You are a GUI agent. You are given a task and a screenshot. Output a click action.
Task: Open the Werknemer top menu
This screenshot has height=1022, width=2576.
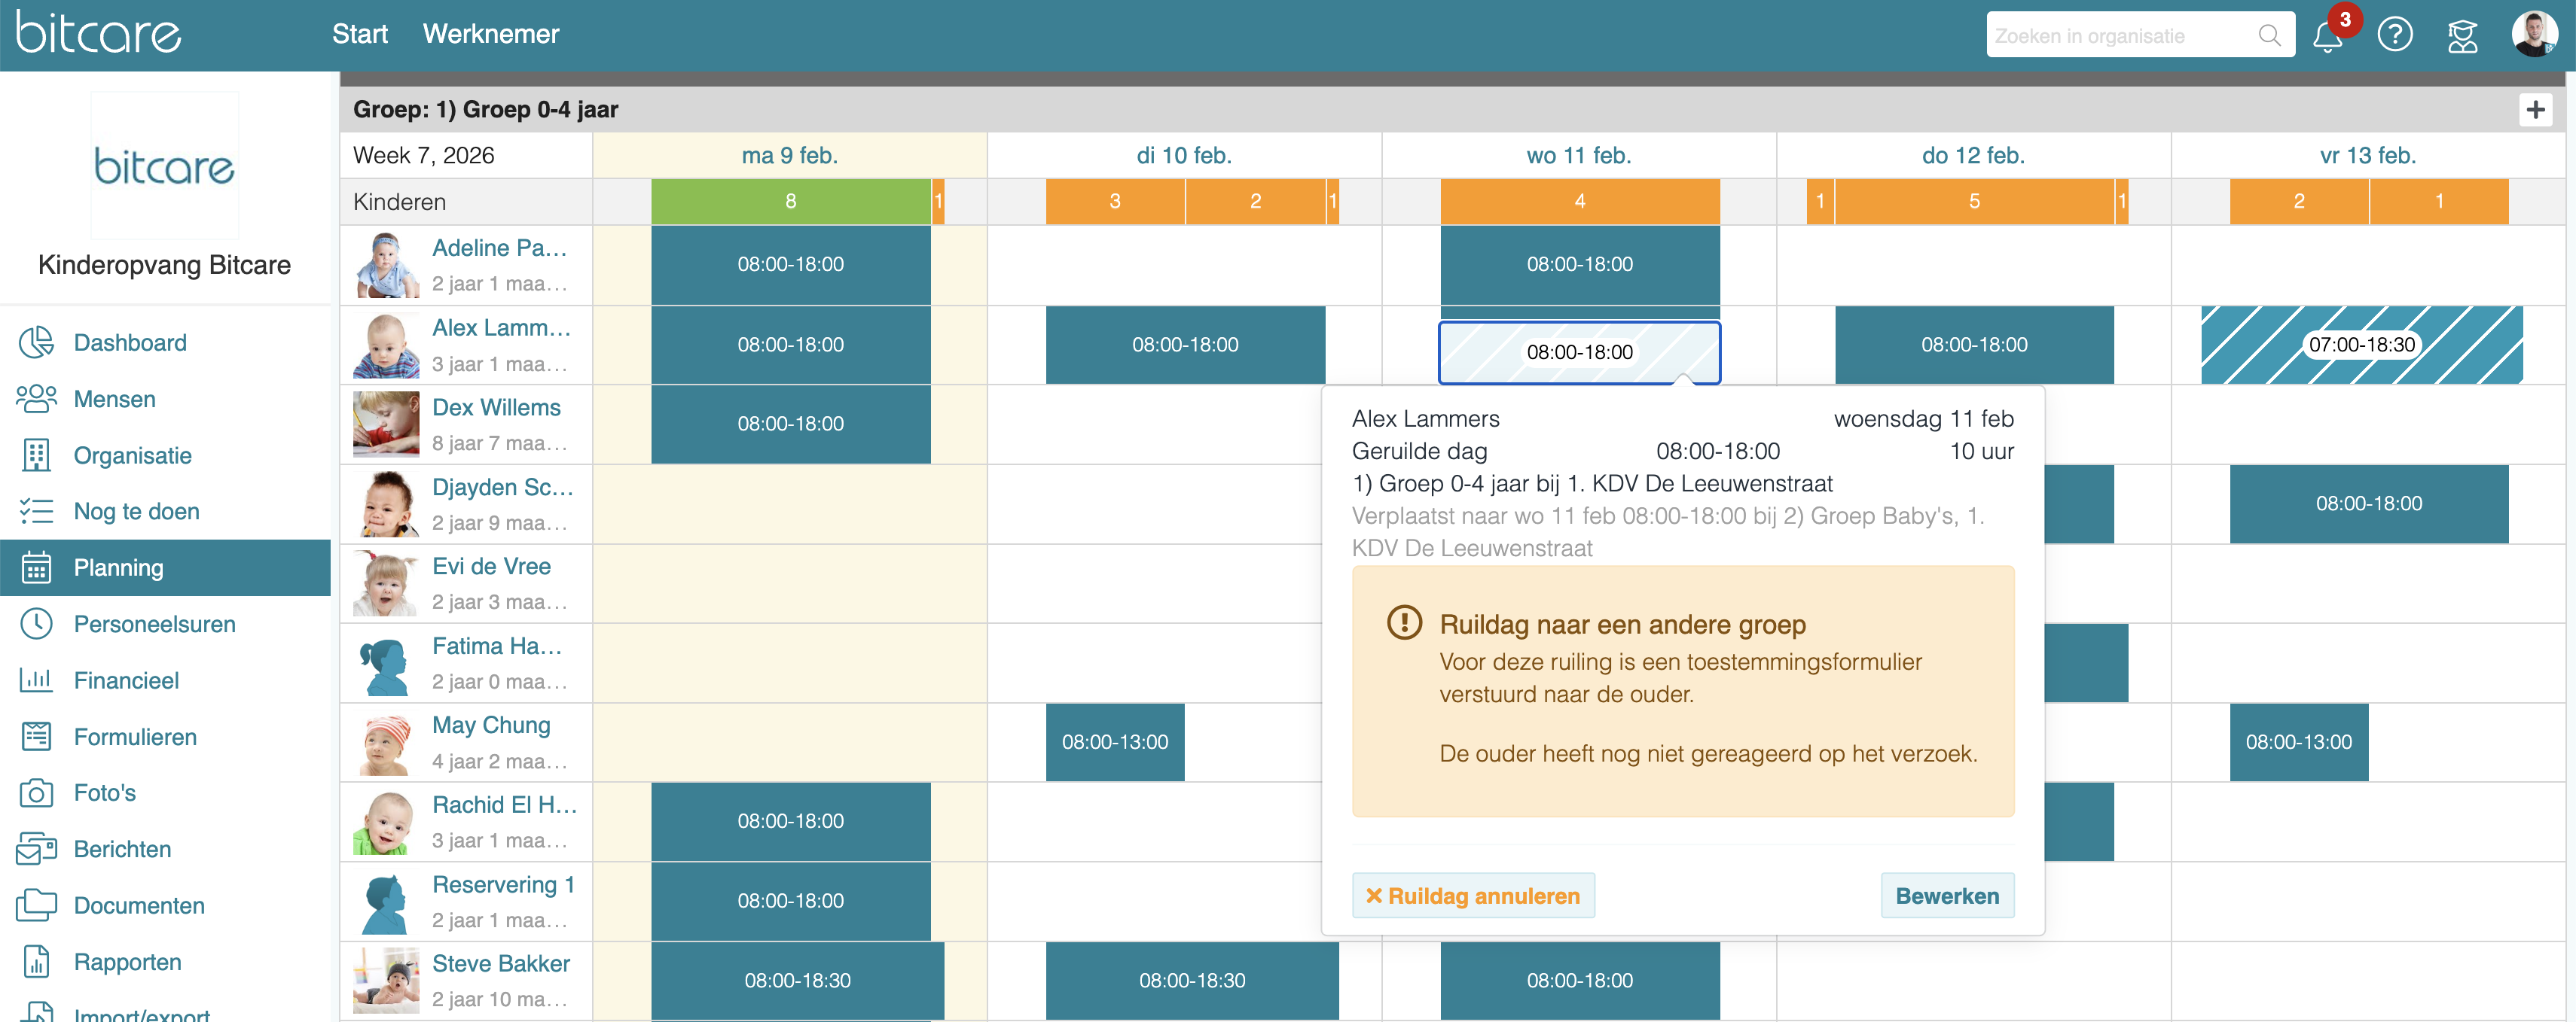[490, 34]
